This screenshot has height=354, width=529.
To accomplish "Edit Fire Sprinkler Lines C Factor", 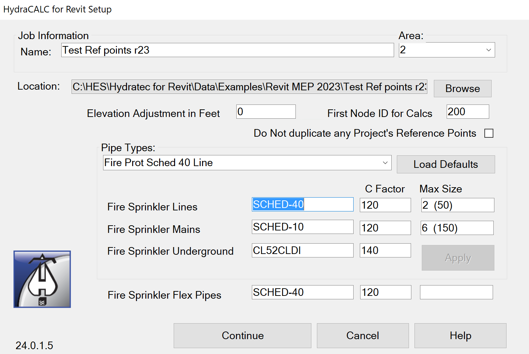I will pyautogui.click(x=385, y=205).
